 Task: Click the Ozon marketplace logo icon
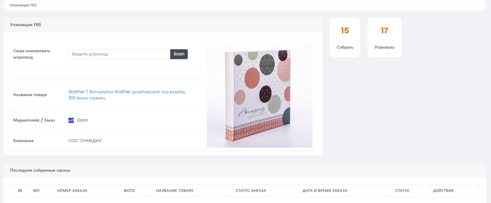(71, 121)
